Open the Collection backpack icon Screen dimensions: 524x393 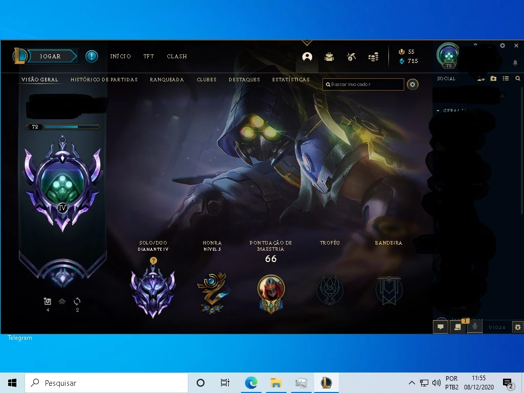[329, 57]
